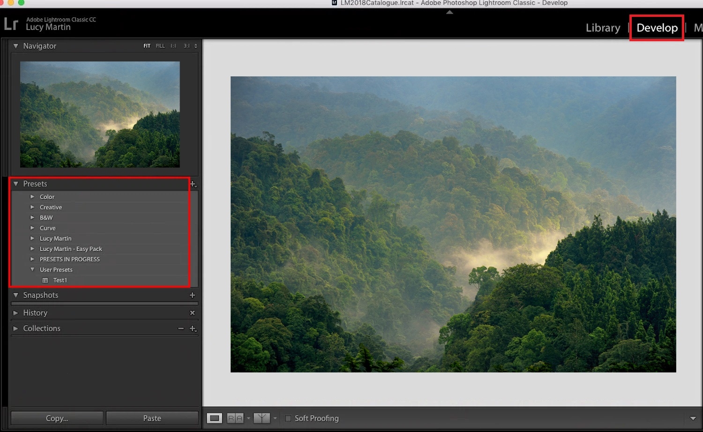Expand the Color presets folder
This screenshot has width=703, height=432.
pos(32,197)
